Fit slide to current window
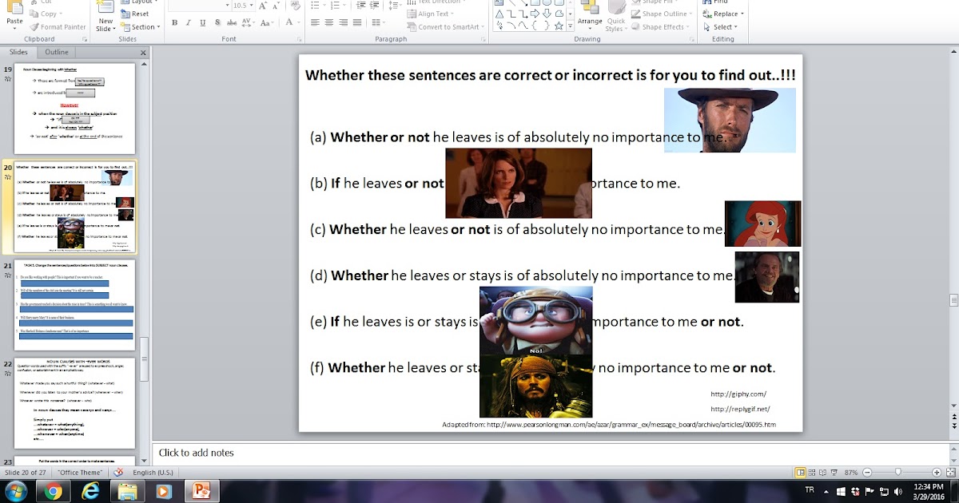Image resolution: width=959 pixels, height=503 pixels. click(x=950, y=473)
